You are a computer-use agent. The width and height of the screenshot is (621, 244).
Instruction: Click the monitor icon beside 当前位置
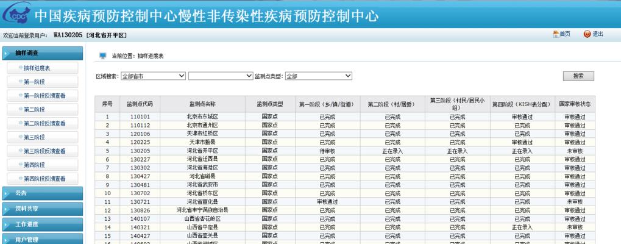pos(103,56)
